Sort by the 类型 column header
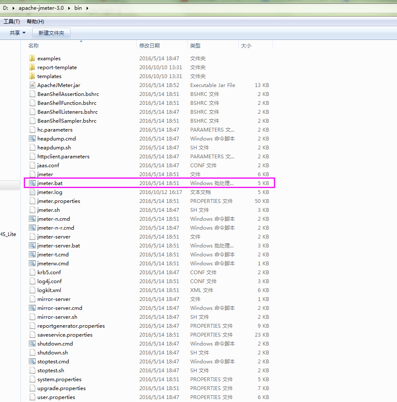 click(x=195, y=46)
